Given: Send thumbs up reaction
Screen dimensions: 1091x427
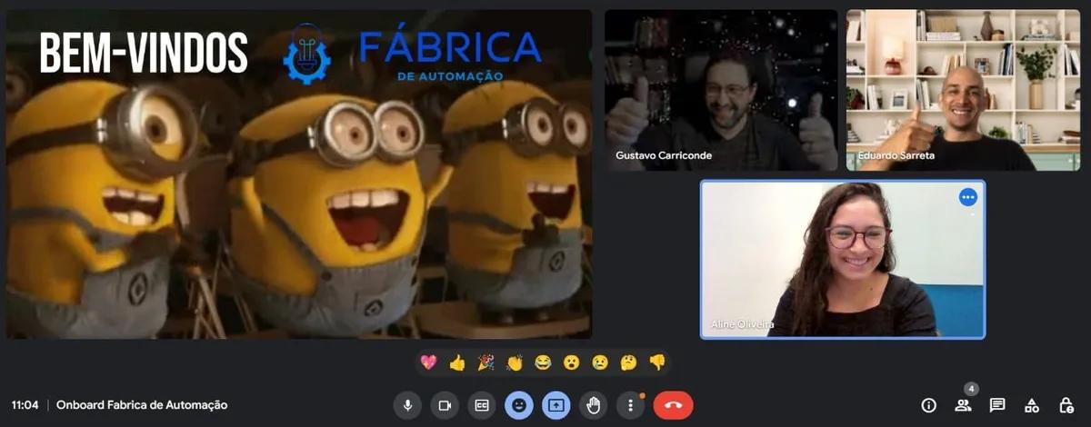Looking at the screenshot, I should (x=457, y=362).
